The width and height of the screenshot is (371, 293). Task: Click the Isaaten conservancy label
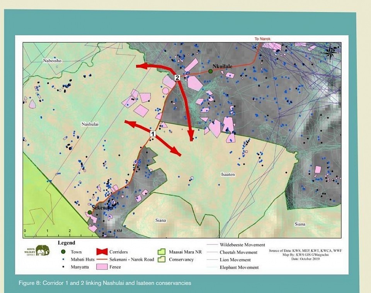pos(228,175)
